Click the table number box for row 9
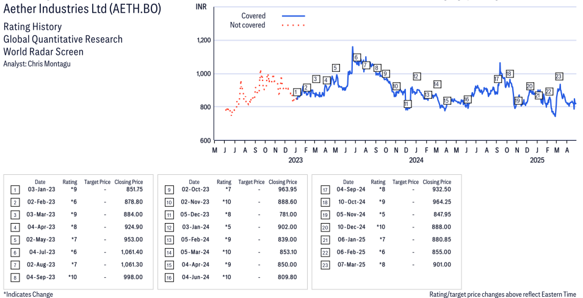Viewport: 583px width, 298px height. [169, 190]
